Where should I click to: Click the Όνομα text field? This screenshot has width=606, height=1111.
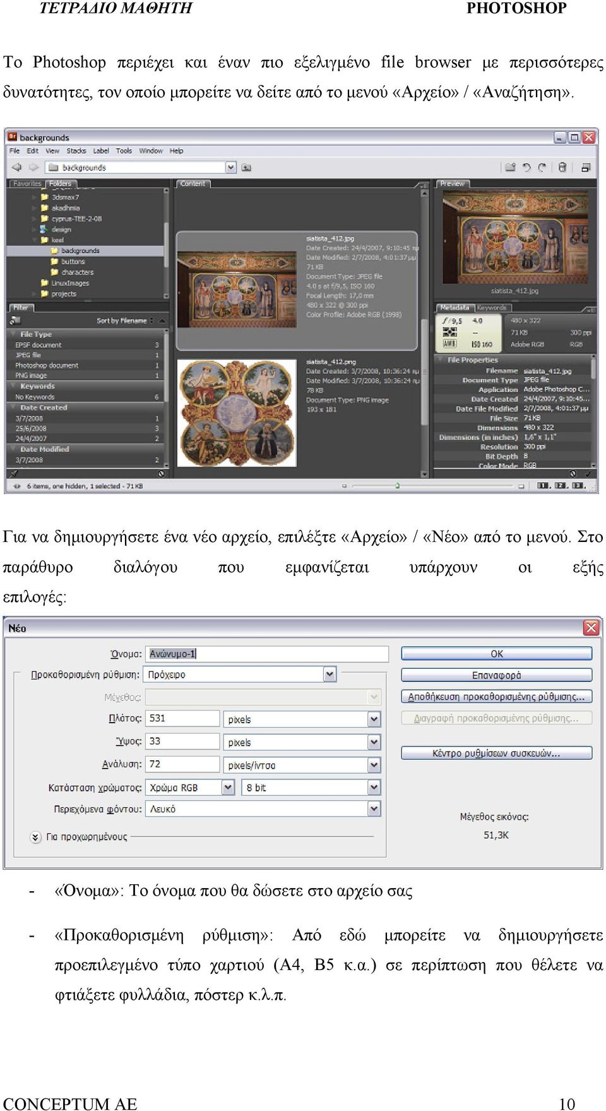pos(267,654)
